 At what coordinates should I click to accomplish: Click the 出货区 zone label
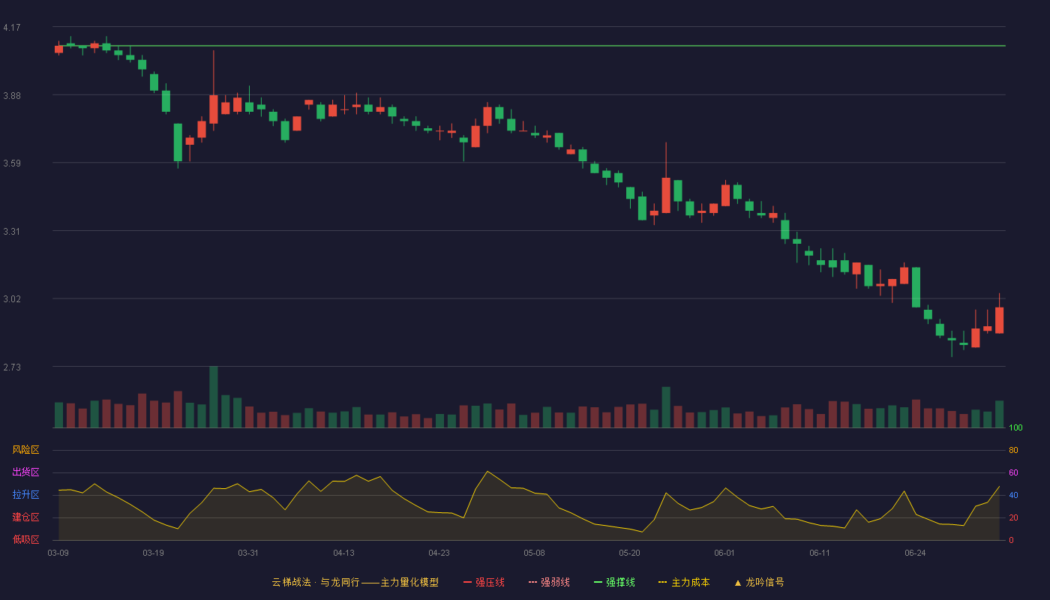(x=25, y=472)
